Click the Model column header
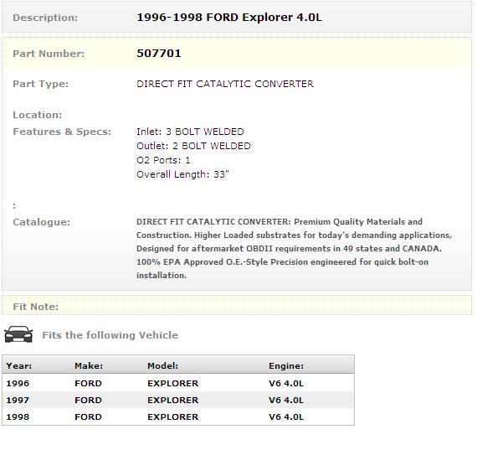The image size is (477, 450). point(162,365)
